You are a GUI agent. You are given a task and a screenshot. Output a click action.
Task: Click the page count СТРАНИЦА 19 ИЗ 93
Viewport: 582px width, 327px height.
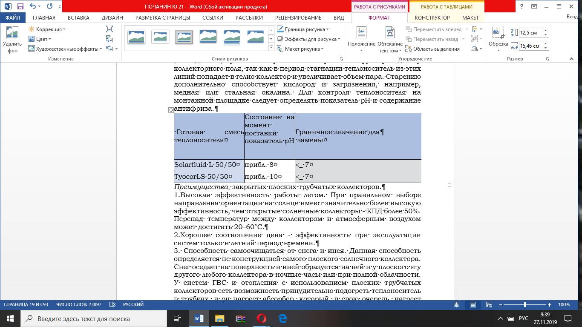[x=27, y=304]
